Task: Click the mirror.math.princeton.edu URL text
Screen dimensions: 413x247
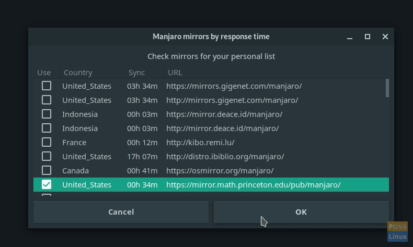Action: pyautogui.click(x=253, y=185)
